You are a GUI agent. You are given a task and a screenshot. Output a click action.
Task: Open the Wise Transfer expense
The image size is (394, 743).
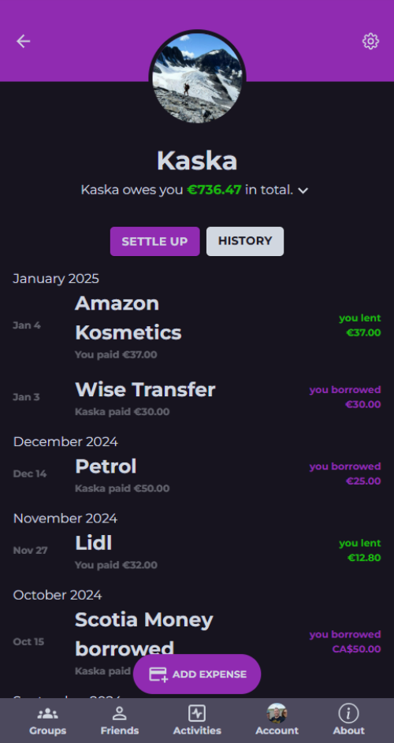(x=197, y=397)
